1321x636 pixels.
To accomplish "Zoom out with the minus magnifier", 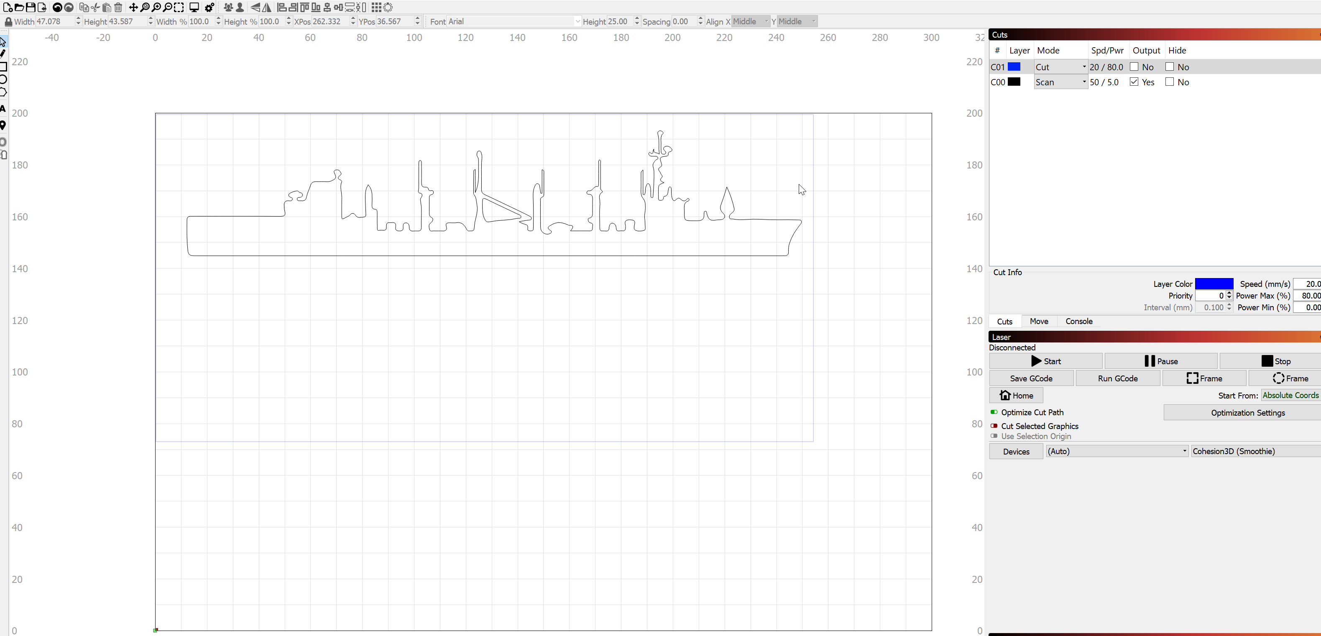I will click(168, 7).
